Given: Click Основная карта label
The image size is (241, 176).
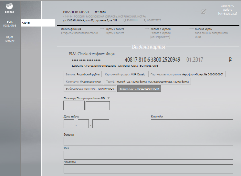Looking at the screenshot, I should (128, 66).
